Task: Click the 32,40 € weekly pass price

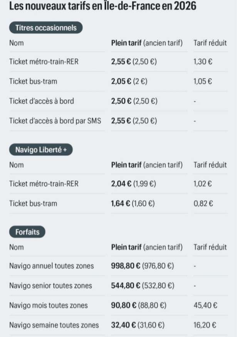Action: (122, 325)
